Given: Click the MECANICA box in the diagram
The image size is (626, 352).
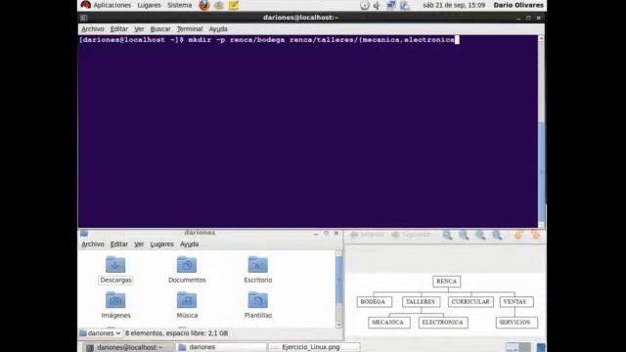Looking at the screenshot, I should pyautogui.click(x=389, y=323).
